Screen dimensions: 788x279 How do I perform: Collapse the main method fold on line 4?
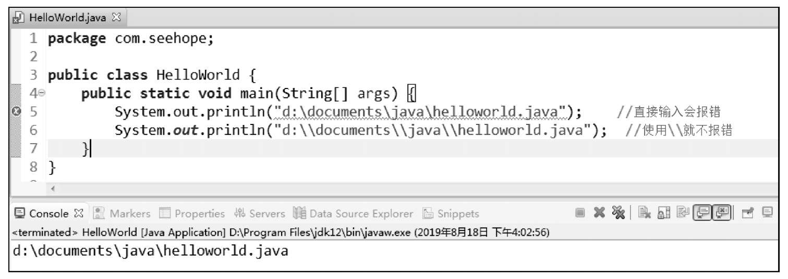(42, 94)
